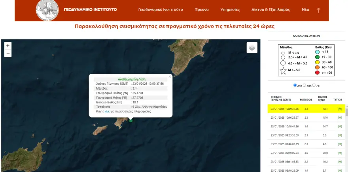Click the 'κλικ' link for more information
The width and height of the screenshot is (348, 172).
[107, 112]
